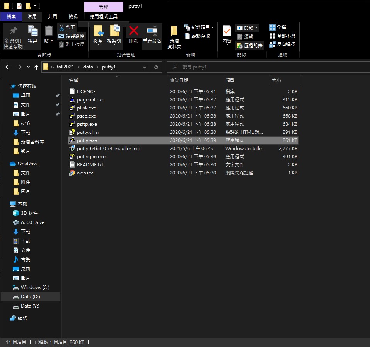Select the putty.exe file row

coord(183,140)
